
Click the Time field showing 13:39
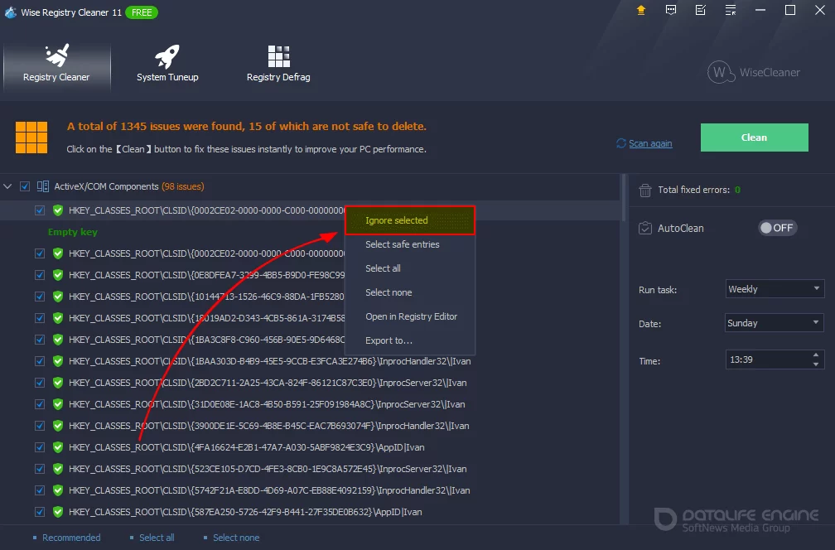coord(765,360)
